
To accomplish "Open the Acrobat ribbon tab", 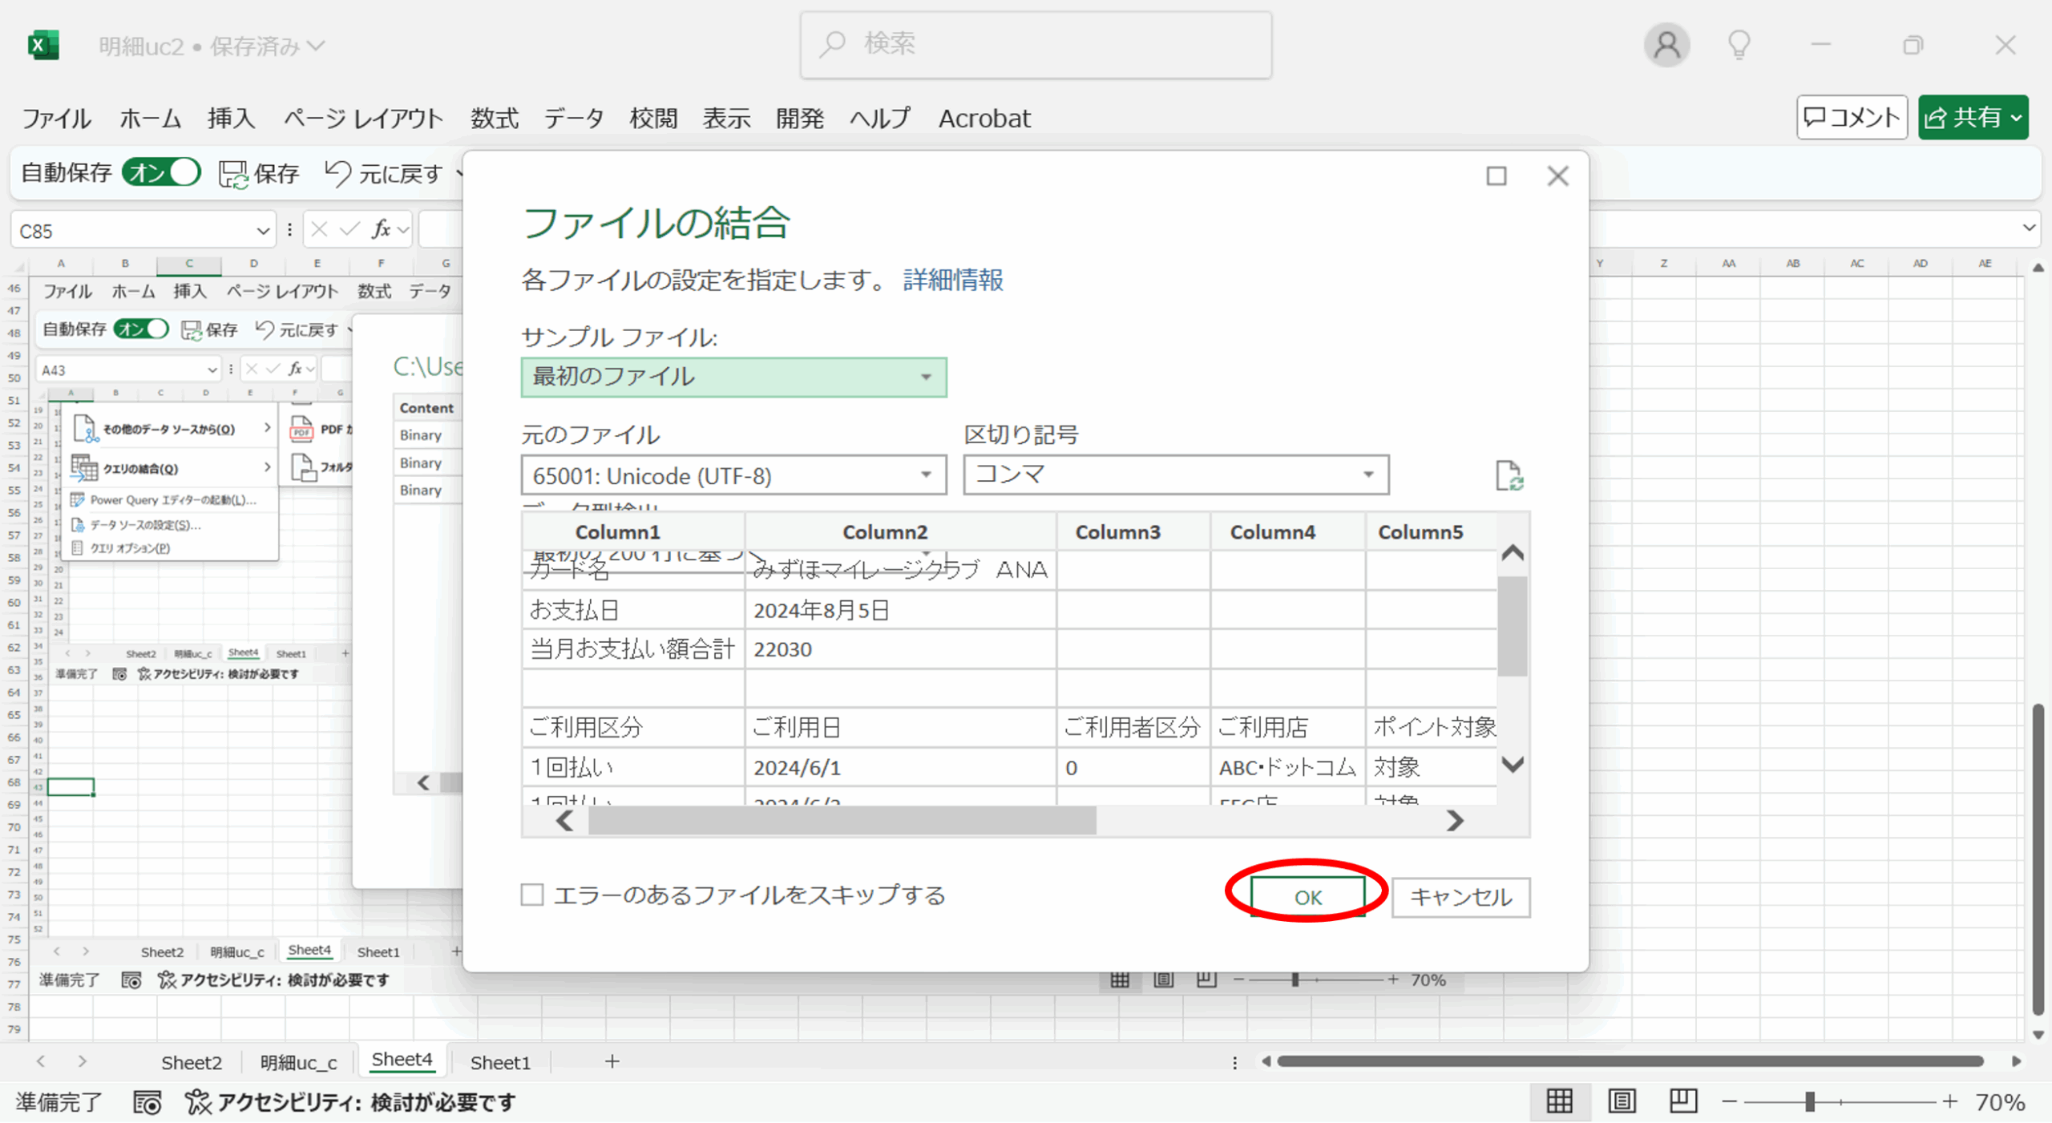I will pos(984,119).
